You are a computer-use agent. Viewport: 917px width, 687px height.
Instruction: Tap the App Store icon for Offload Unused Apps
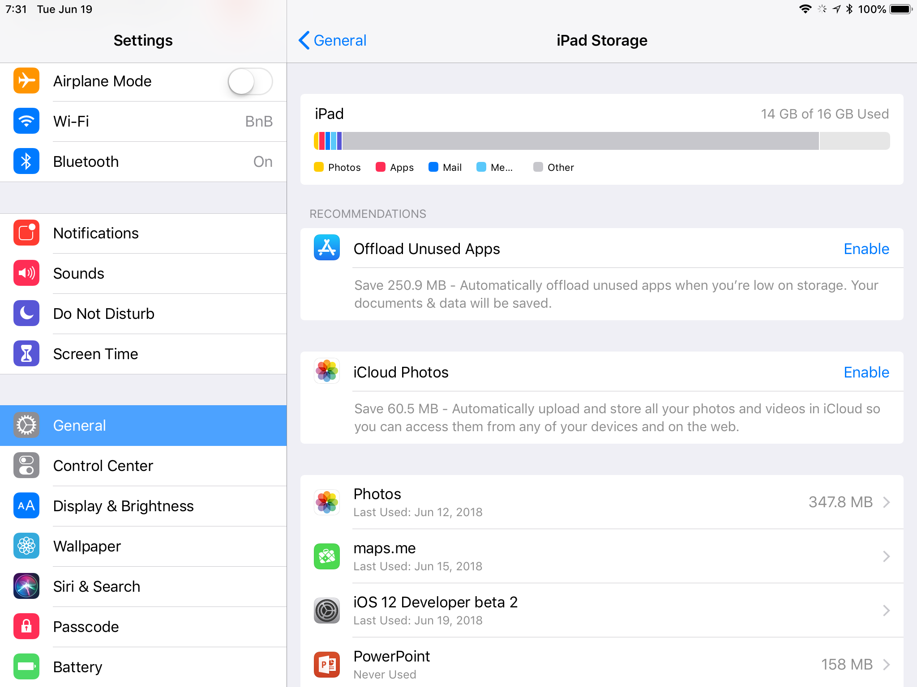pos(327,247)
